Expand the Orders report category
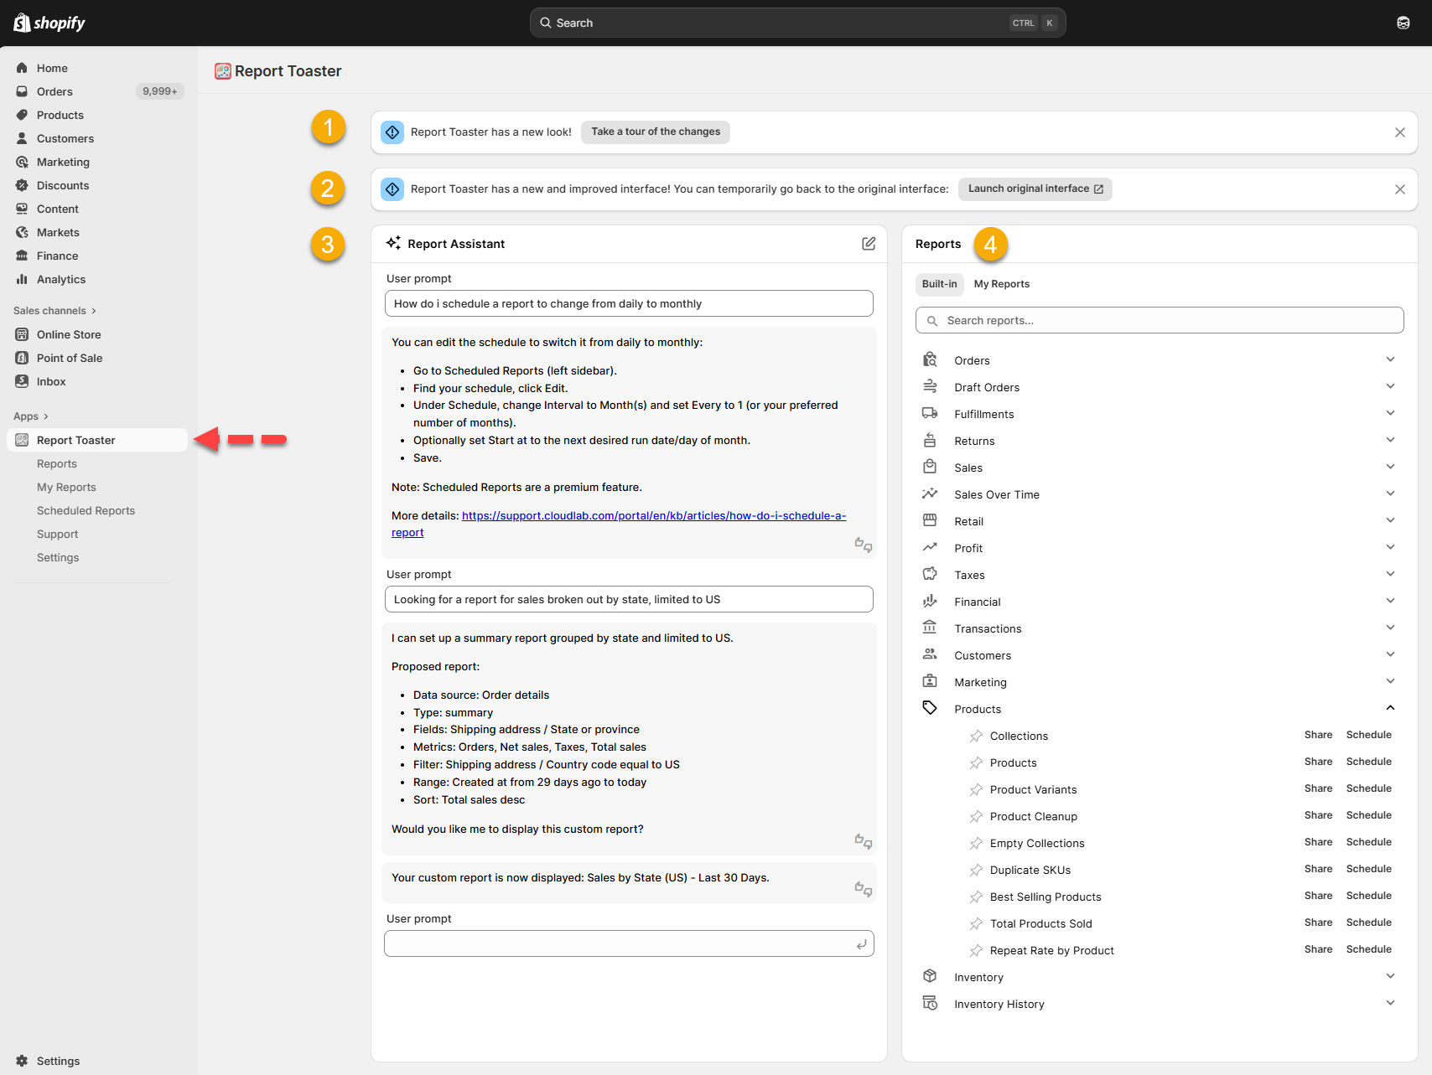Viewport: 1432px width, 1075px height. pyautogui.click(x=1389, y=360)
